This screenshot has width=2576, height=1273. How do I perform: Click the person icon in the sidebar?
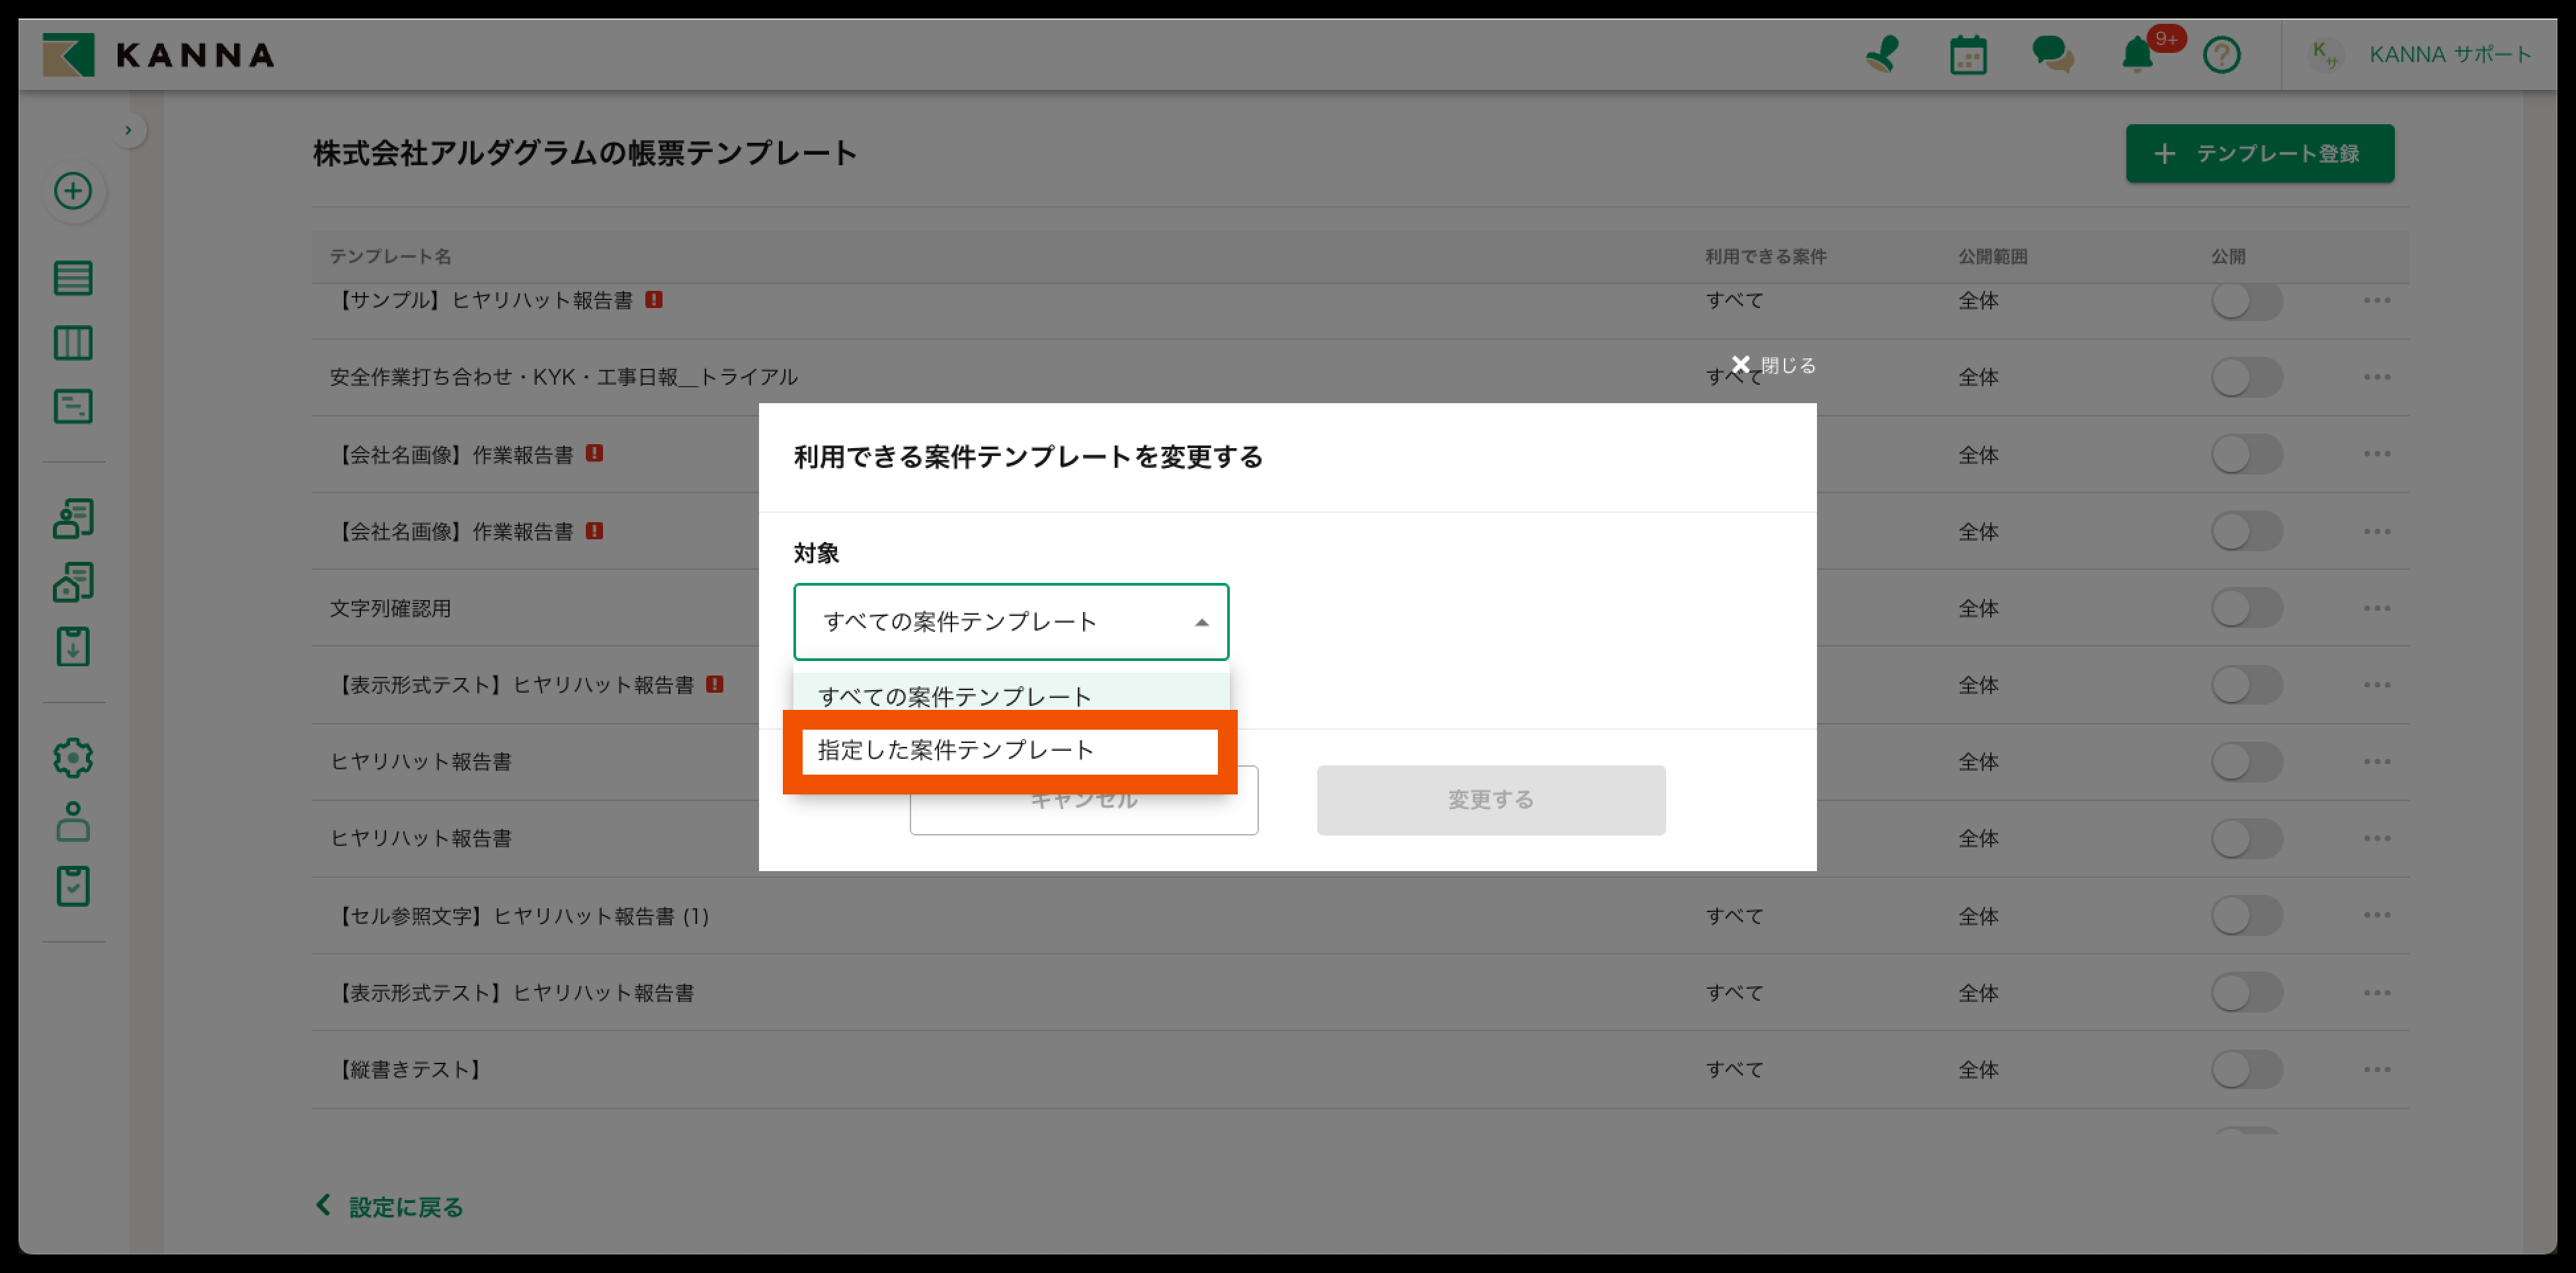(73, 822)
